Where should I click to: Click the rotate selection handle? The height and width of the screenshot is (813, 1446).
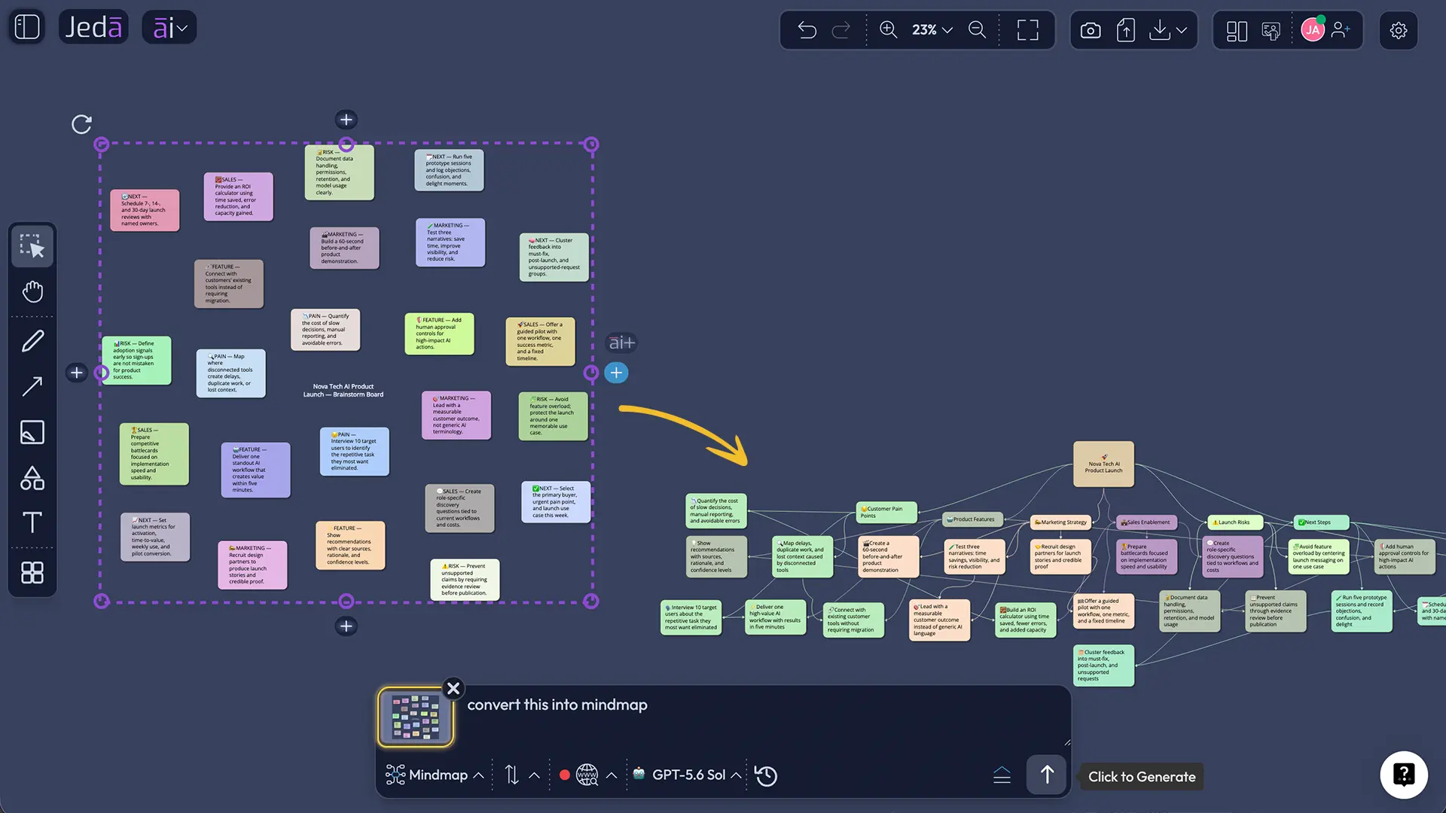[81, 124]
